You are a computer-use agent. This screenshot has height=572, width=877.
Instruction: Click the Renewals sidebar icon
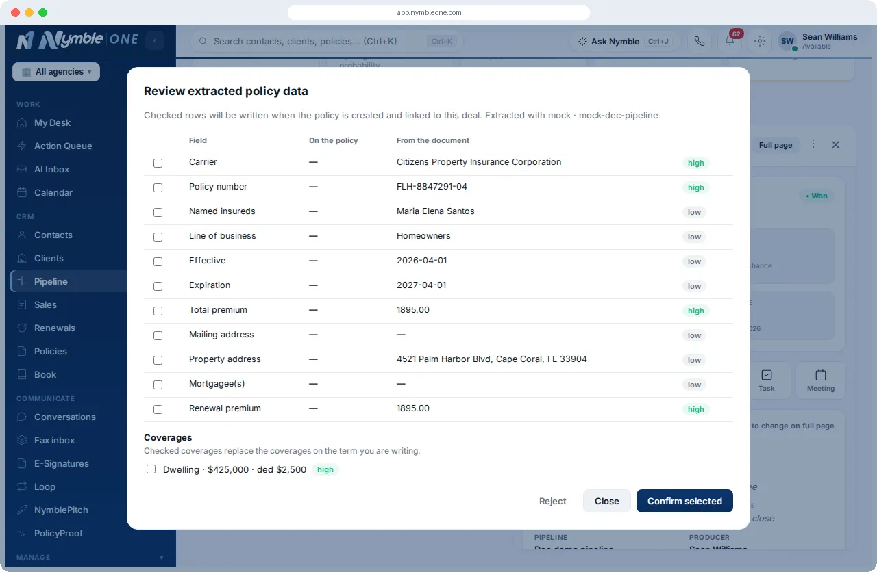click(x=22, y=328)
